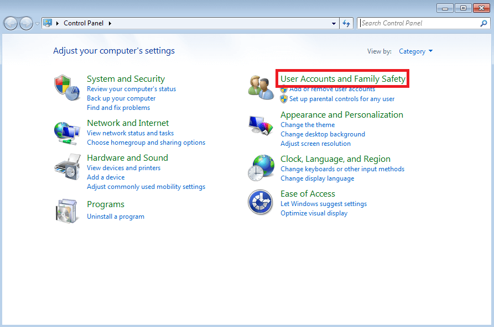Click the Control Panel icon in address bar

pos(48,23)
